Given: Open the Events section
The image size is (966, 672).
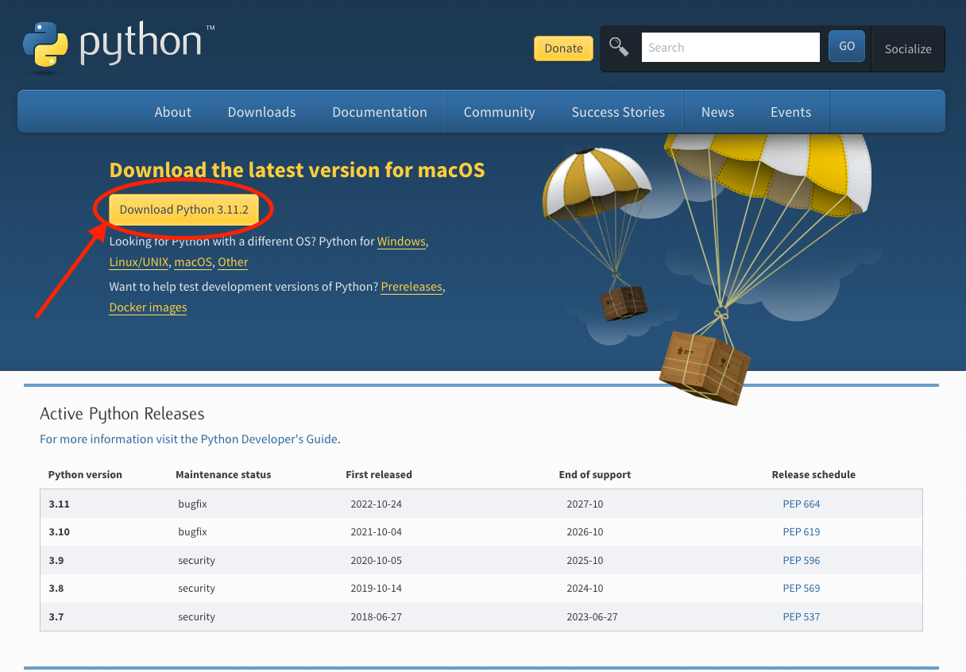Looking at the screenshot, I should tap(790, 111).
